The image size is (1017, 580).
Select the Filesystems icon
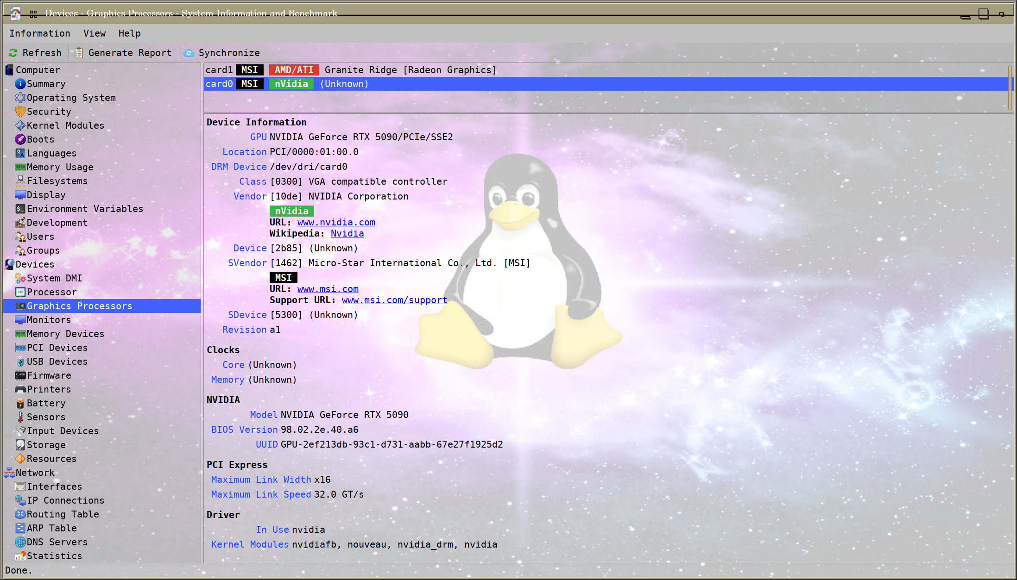pyautogui.click(x=20, y=181)
